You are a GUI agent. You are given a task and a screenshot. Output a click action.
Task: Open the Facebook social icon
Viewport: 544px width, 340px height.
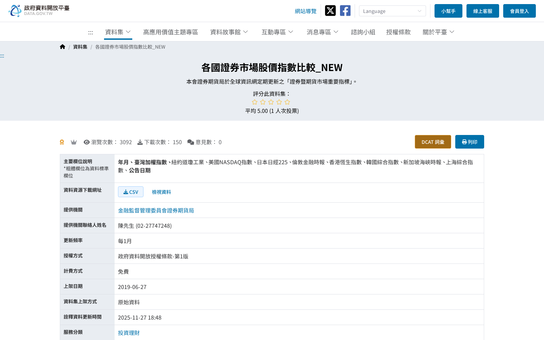[345, 11]
